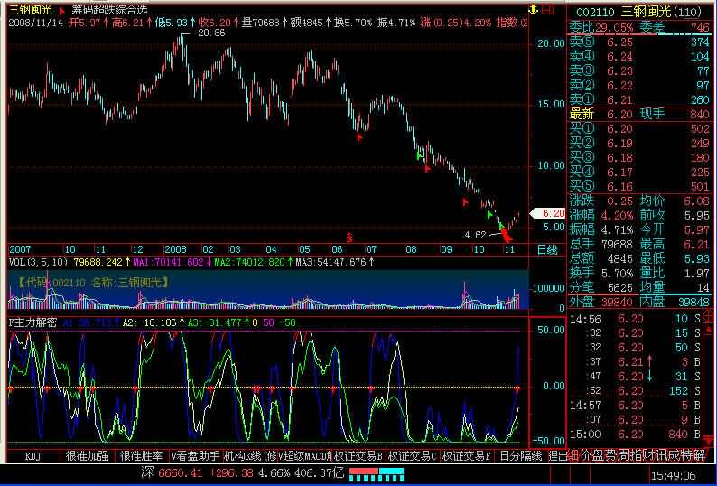Click the 4.62 low price label

[475, 235]
